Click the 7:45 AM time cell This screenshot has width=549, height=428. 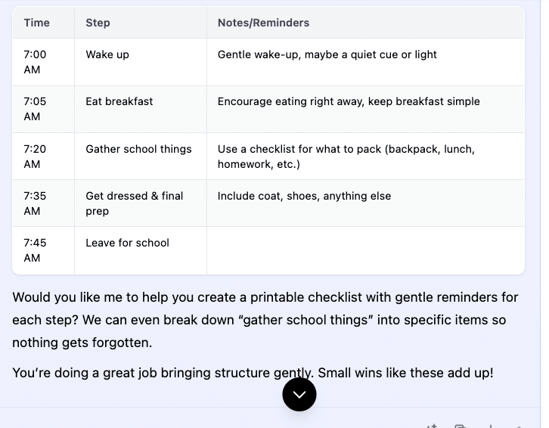(x=35, y=250)
